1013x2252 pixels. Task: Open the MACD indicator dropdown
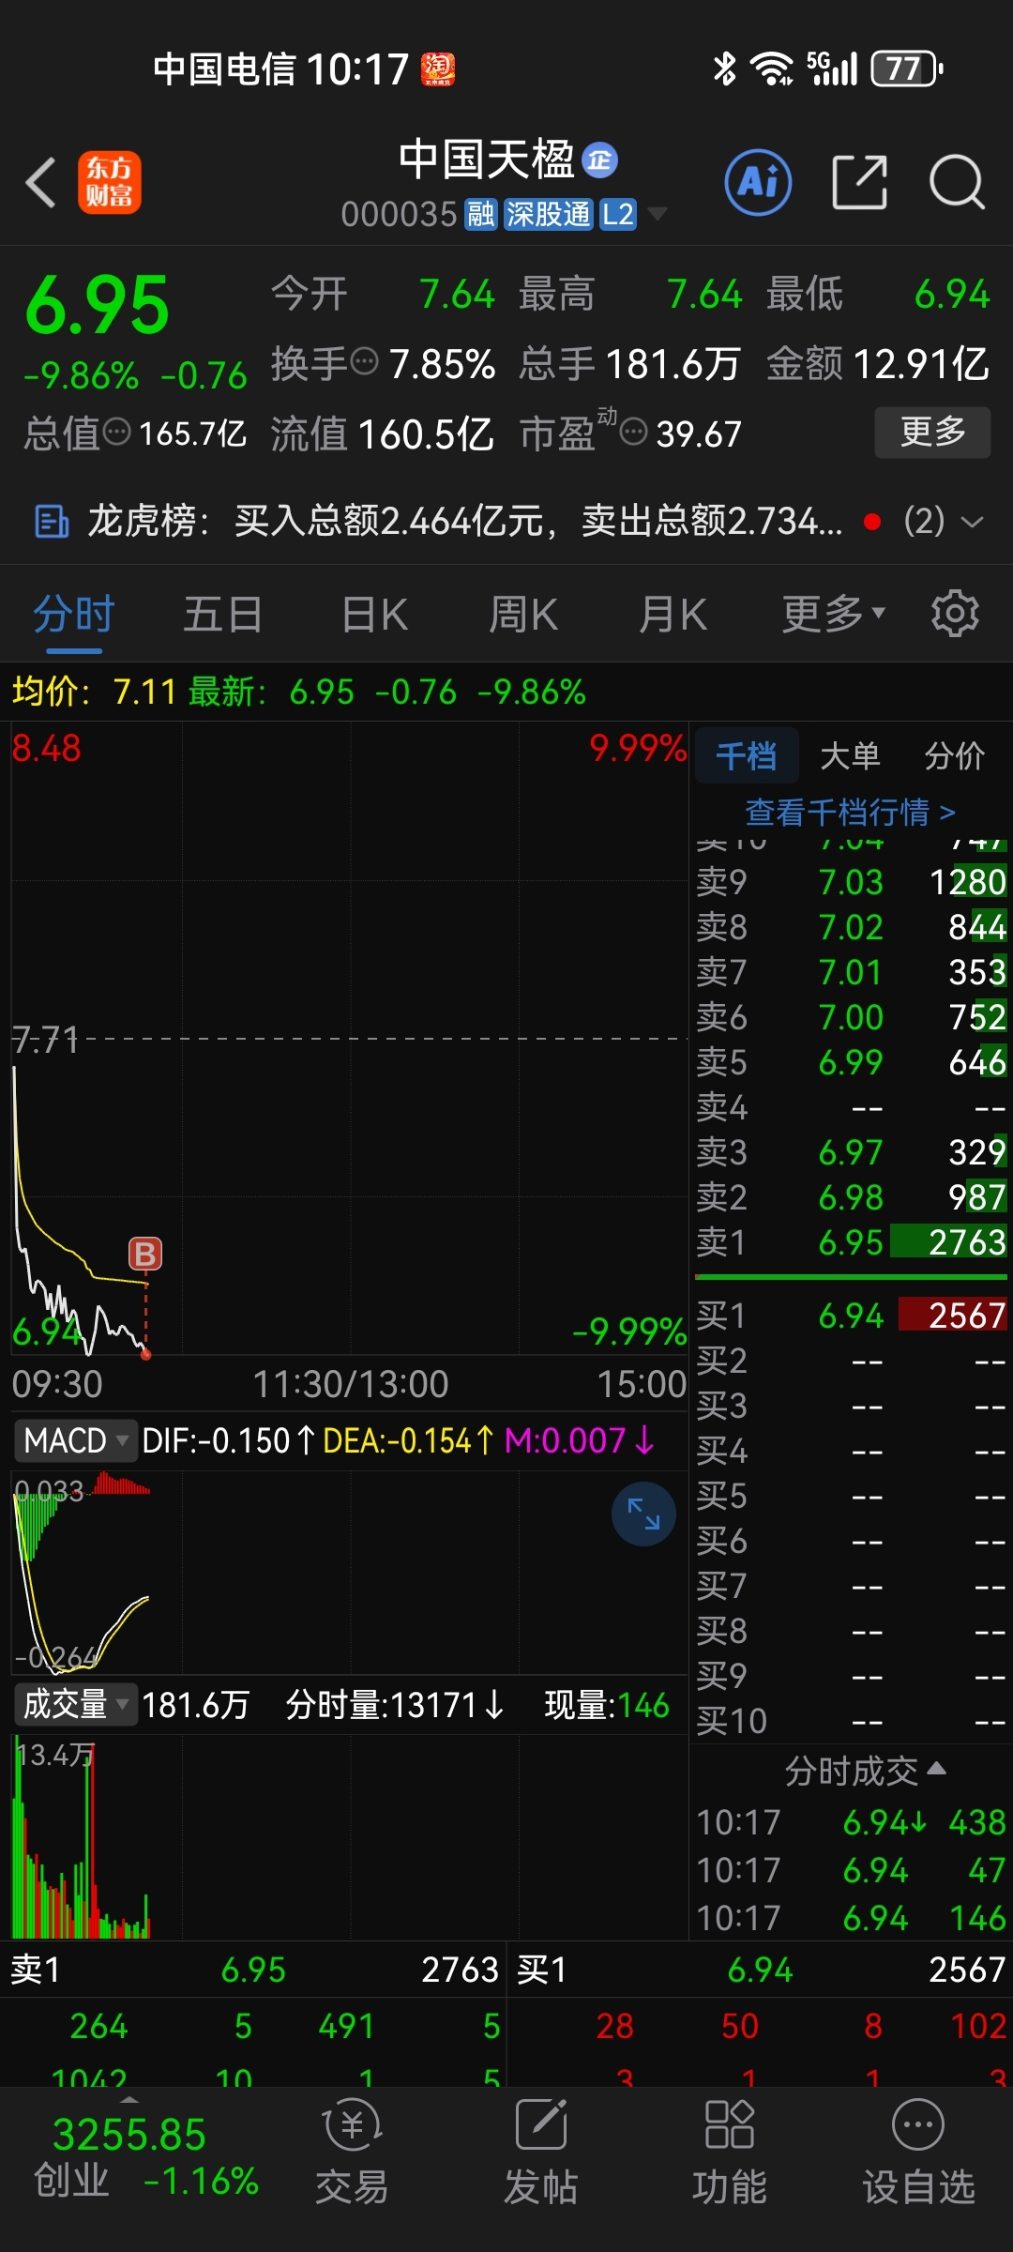point(75,1440)
